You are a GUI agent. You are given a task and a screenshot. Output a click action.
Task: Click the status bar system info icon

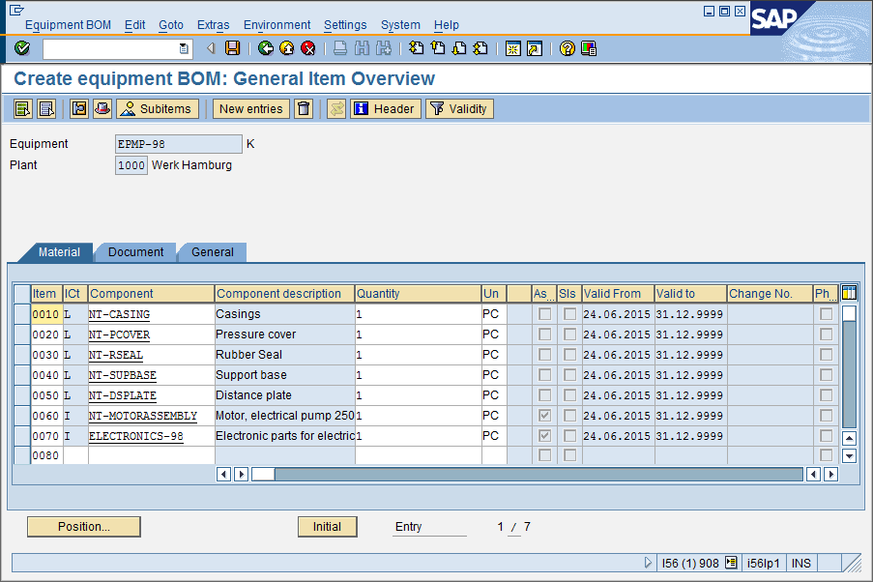731,563
